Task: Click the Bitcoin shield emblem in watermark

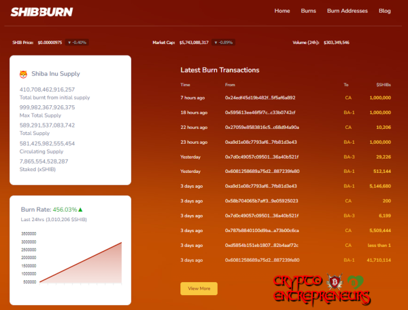Action: pyautogui.click(x=335, y=282)
